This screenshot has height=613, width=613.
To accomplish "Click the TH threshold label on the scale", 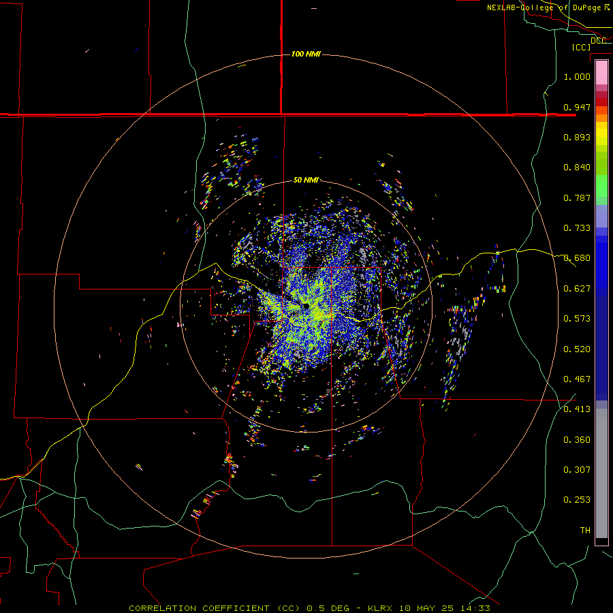I will coord(585,531).
